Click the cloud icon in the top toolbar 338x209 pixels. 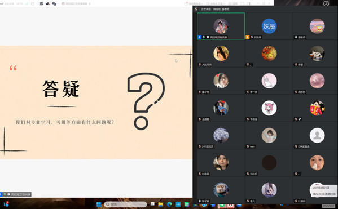tap(47, 3)
